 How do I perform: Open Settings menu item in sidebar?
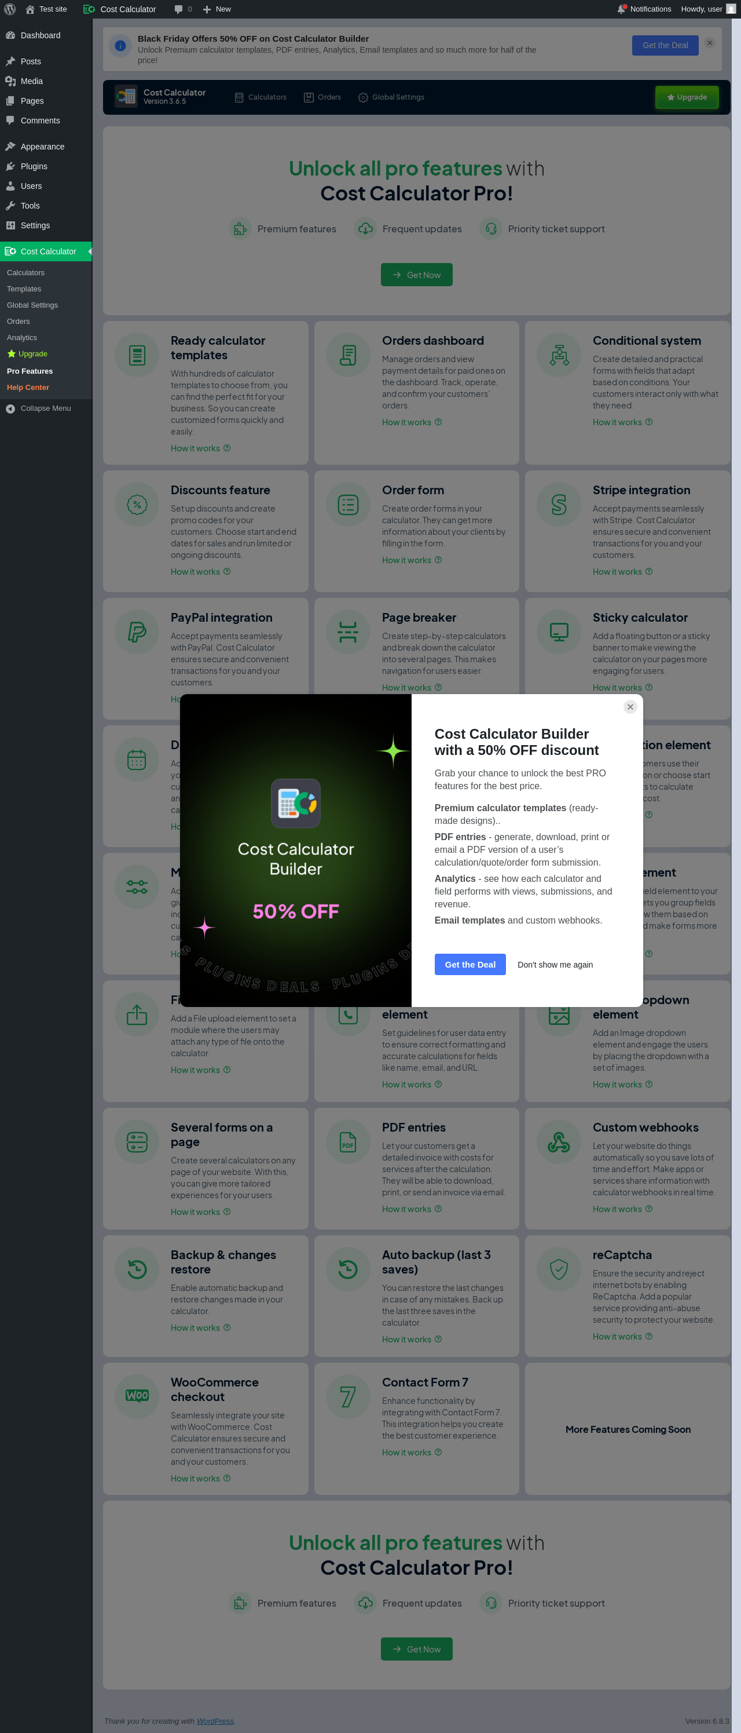pyautogui.click(x=46, y=225)
